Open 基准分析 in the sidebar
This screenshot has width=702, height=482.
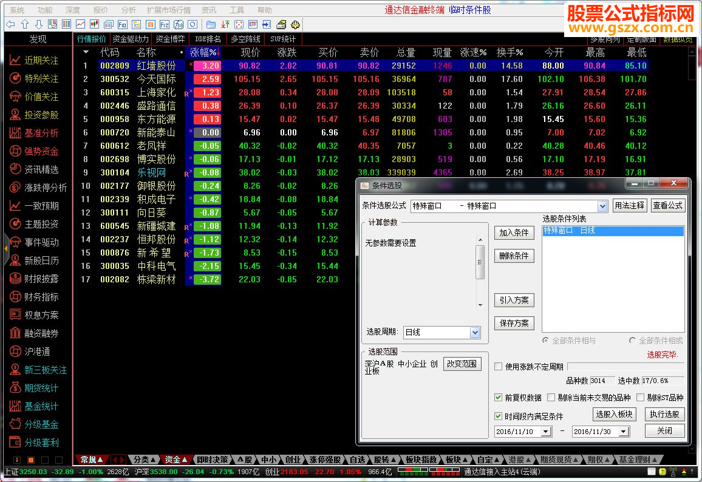coord(35,133)
